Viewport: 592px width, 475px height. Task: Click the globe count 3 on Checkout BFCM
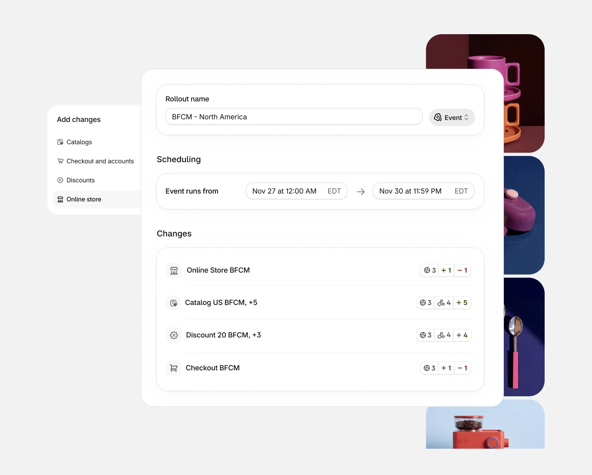pos(430,368)
